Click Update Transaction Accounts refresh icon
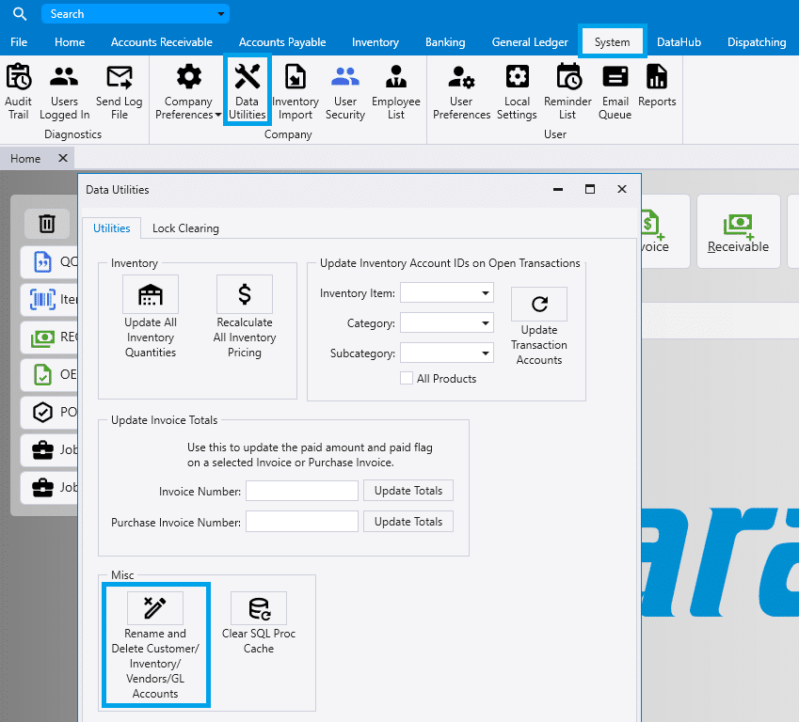The image size is (799, 722). tap(539, 304)
